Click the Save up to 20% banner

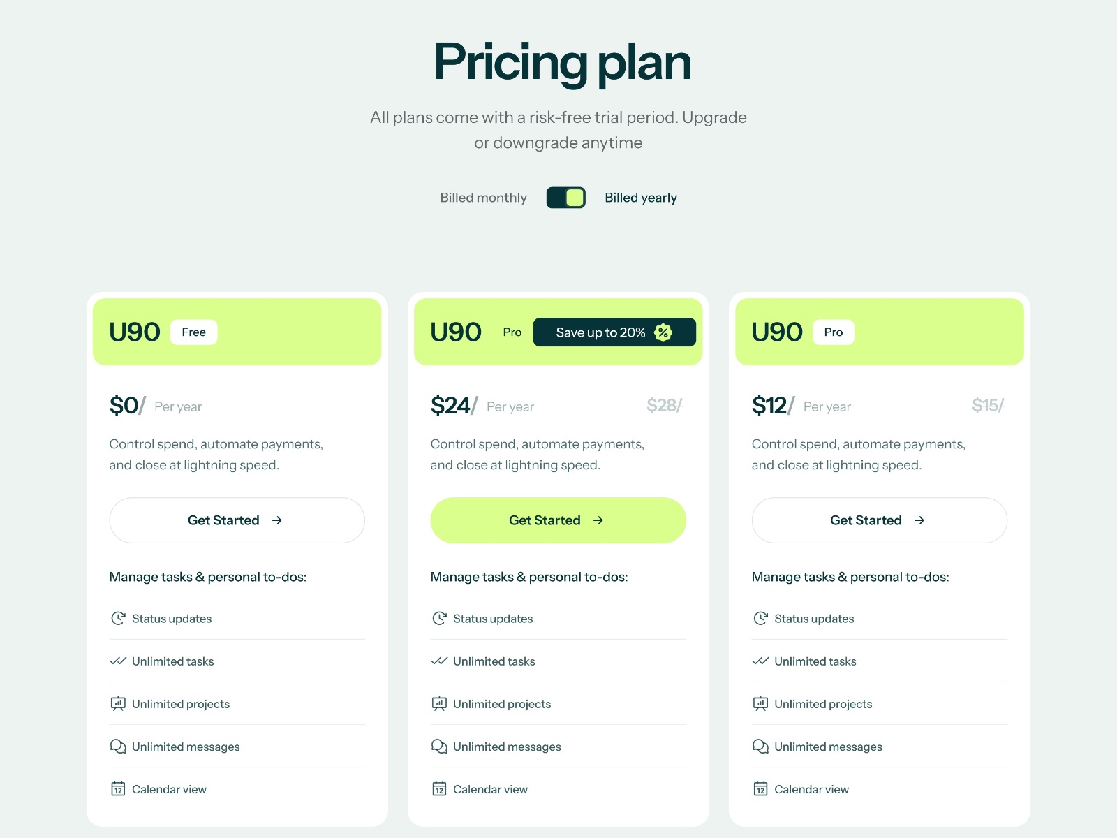[x=600, y=332]
